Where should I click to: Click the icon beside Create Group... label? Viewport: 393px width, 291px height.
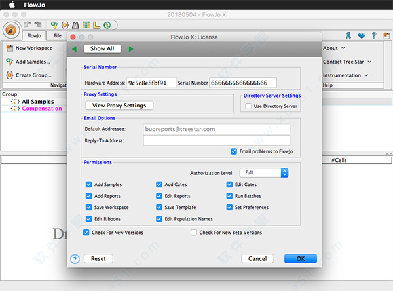(10, 75)
